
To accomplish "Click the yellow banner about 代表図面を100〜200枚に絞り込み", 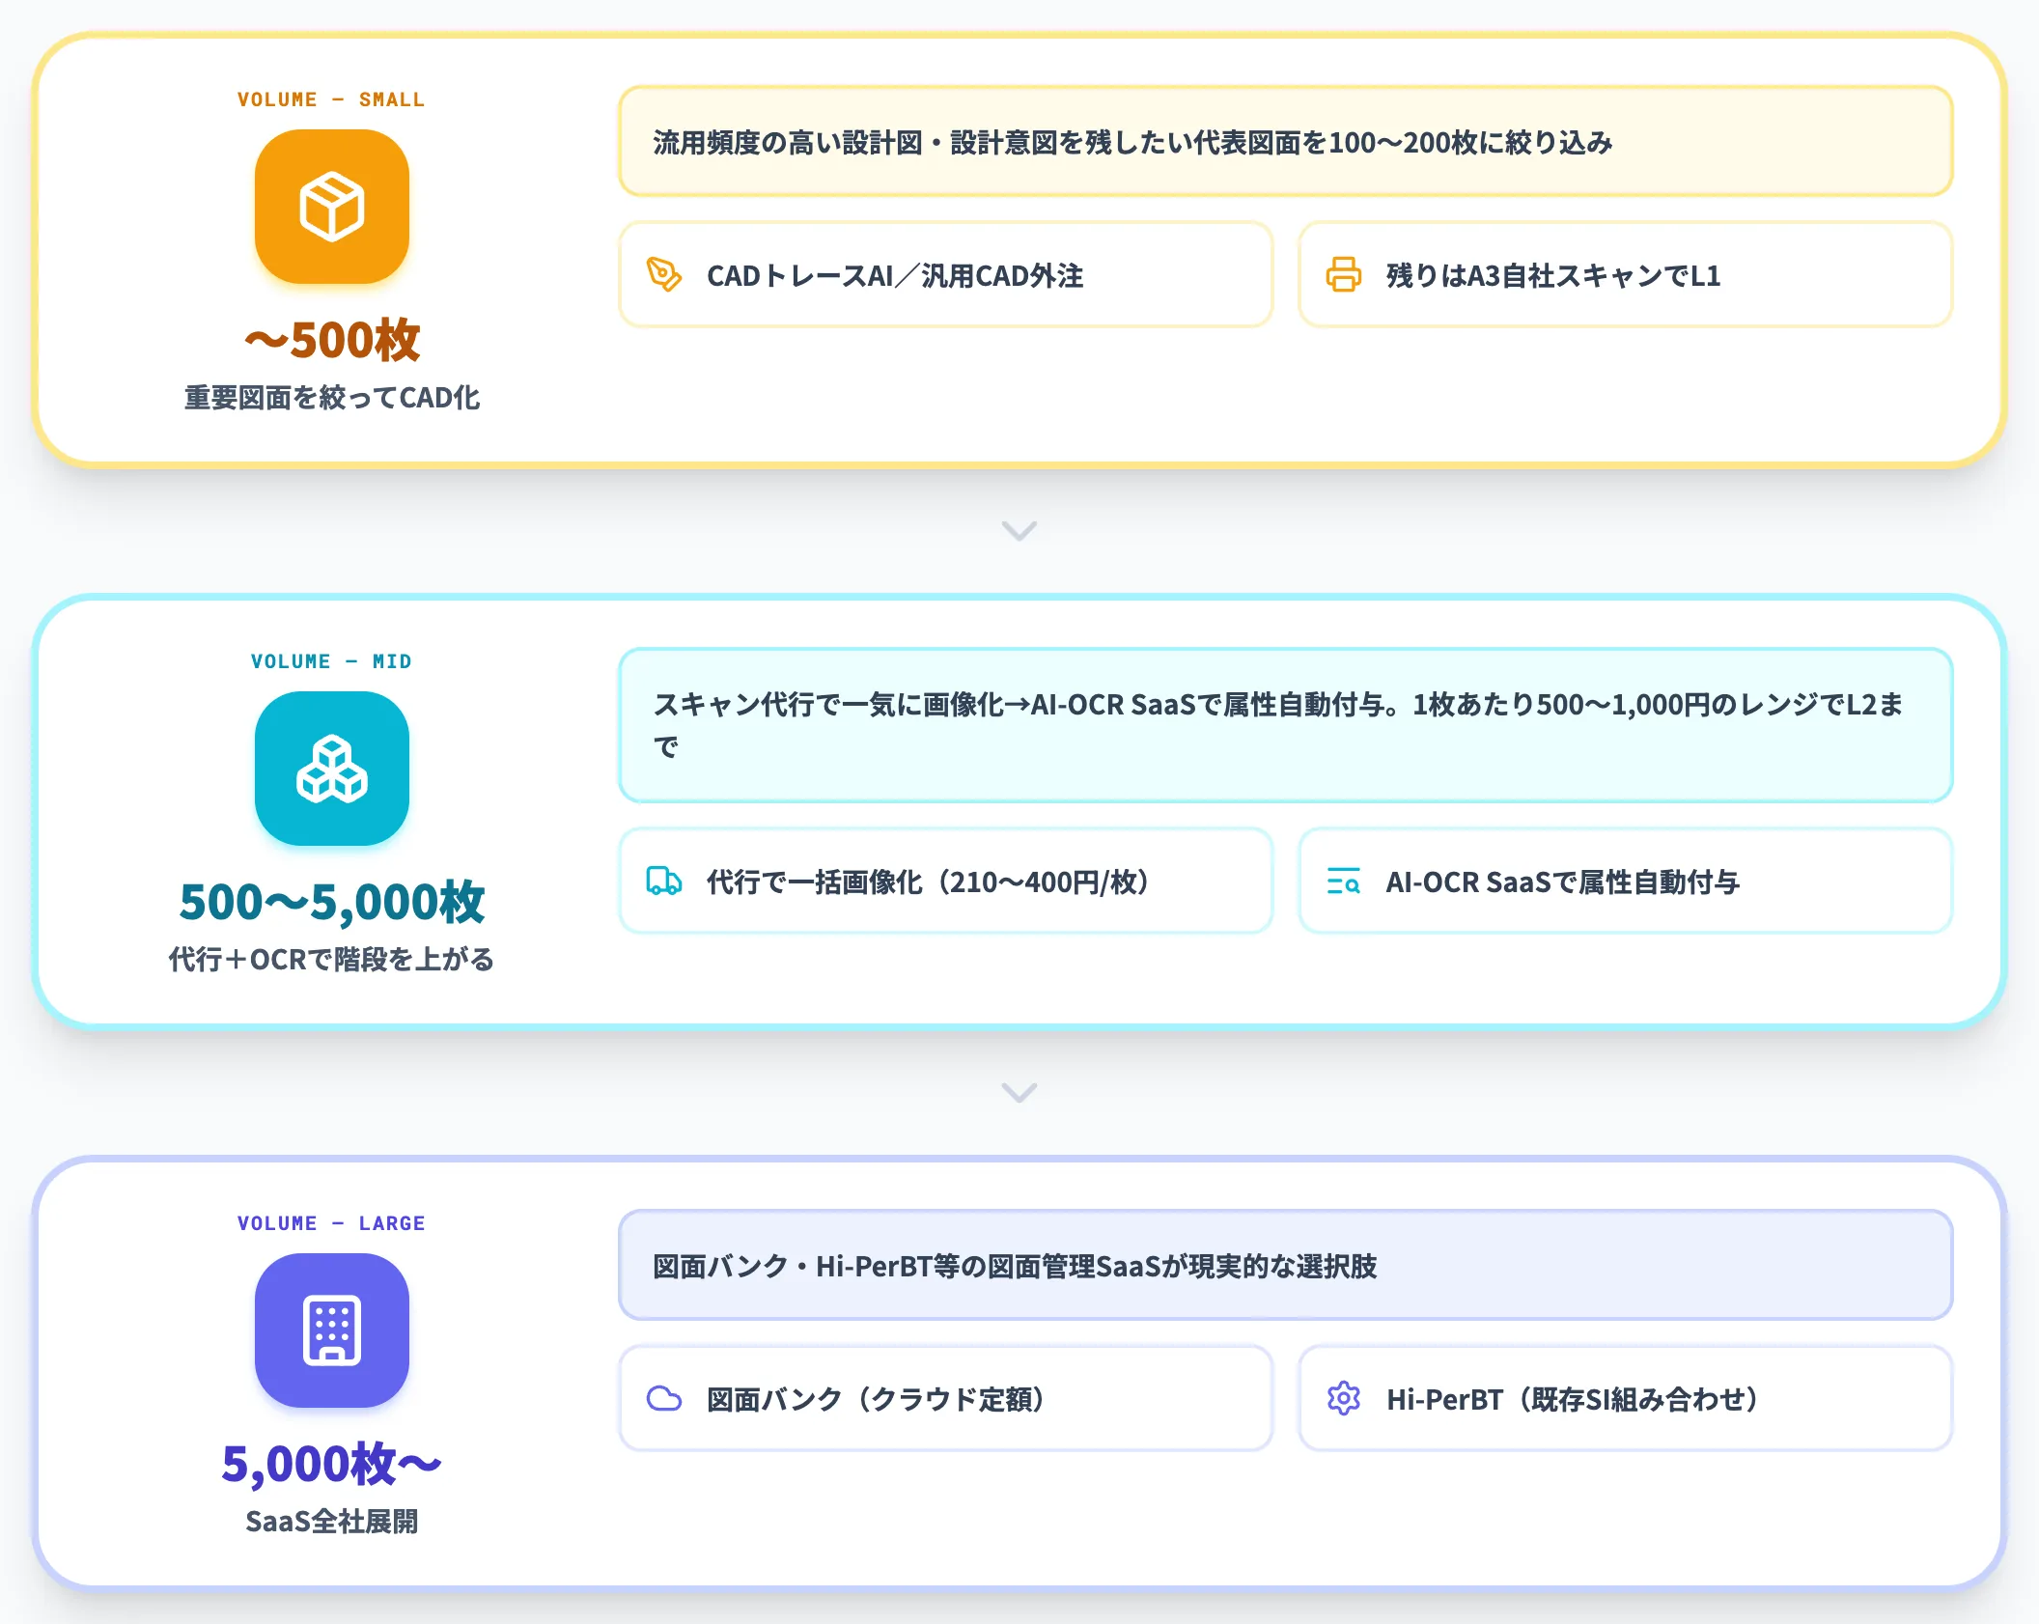I will tap(1286, 142).
